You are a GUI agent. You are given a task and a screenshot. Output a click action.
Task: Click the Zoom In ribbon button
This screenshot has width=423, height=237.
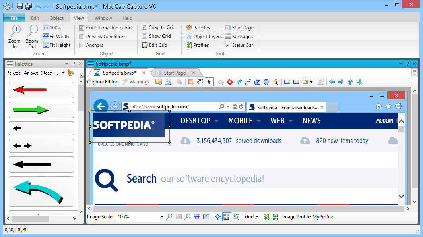pos(15,37)
